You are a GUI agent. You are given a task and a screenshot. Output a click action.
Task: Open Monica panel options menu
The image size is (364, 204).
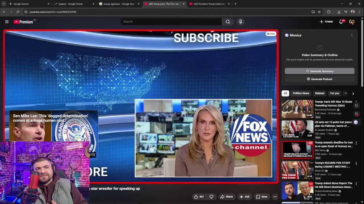(x=352, y=35)
